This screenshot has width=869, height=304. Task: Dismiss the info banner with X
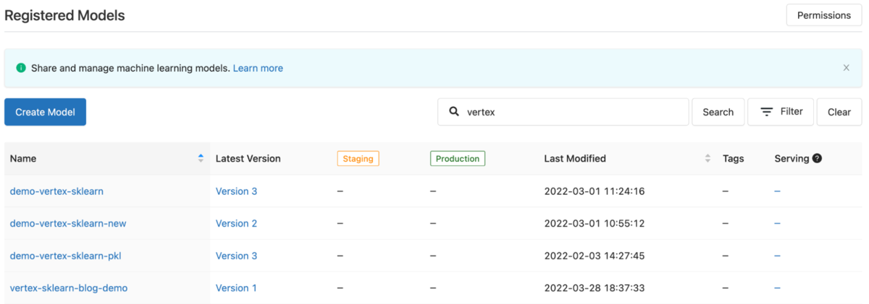point(846,68)
